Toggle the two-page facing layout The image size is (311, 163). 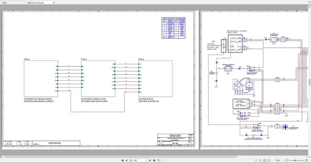click(265, 161)
